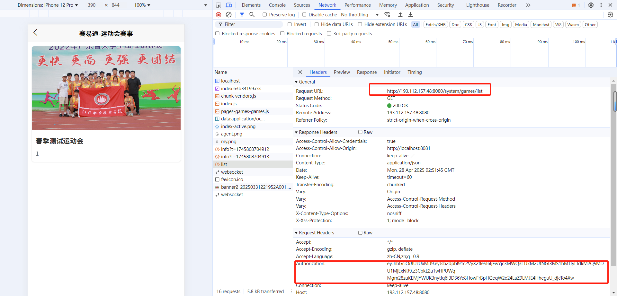Click the inspect element picker icon
This screenshot has height=296, width=617.
(219, 5)
